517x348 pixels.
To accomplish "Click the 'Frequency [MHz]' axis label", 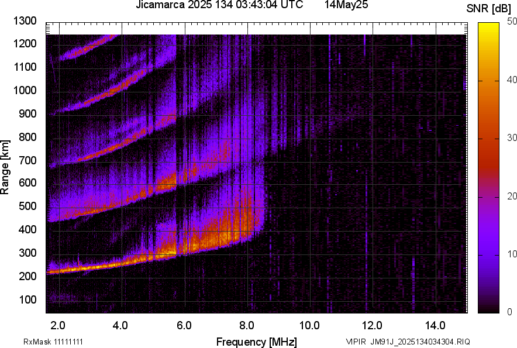I will (256, 342).
